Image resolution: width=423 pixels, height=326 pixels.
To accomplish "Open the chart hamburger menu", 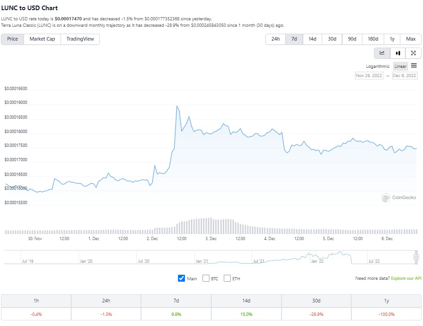I will pos(414,66).
